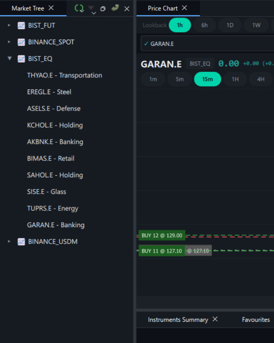Select the BUY 11 @ 127.10 order marker

(162, 251)
